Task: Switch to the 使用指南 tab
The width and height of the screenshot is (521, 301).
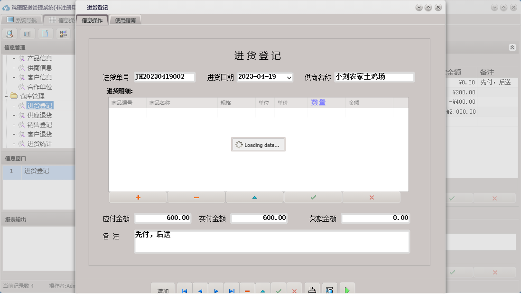Action: coord(125,20)
